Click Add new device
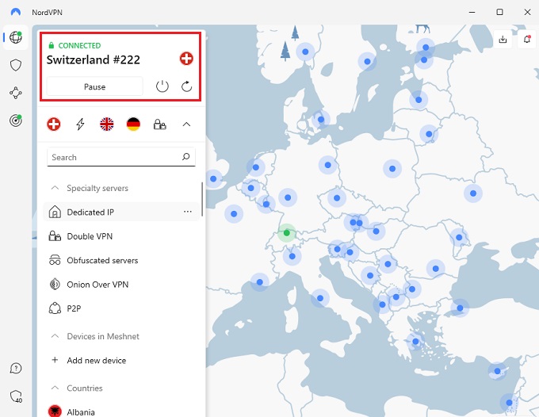The width and height of the screenshot is (539, 417). pos(121,360)
